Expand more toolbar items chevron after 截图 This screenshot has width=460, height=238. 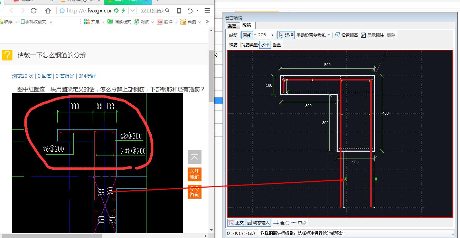[x=207, y=21]
